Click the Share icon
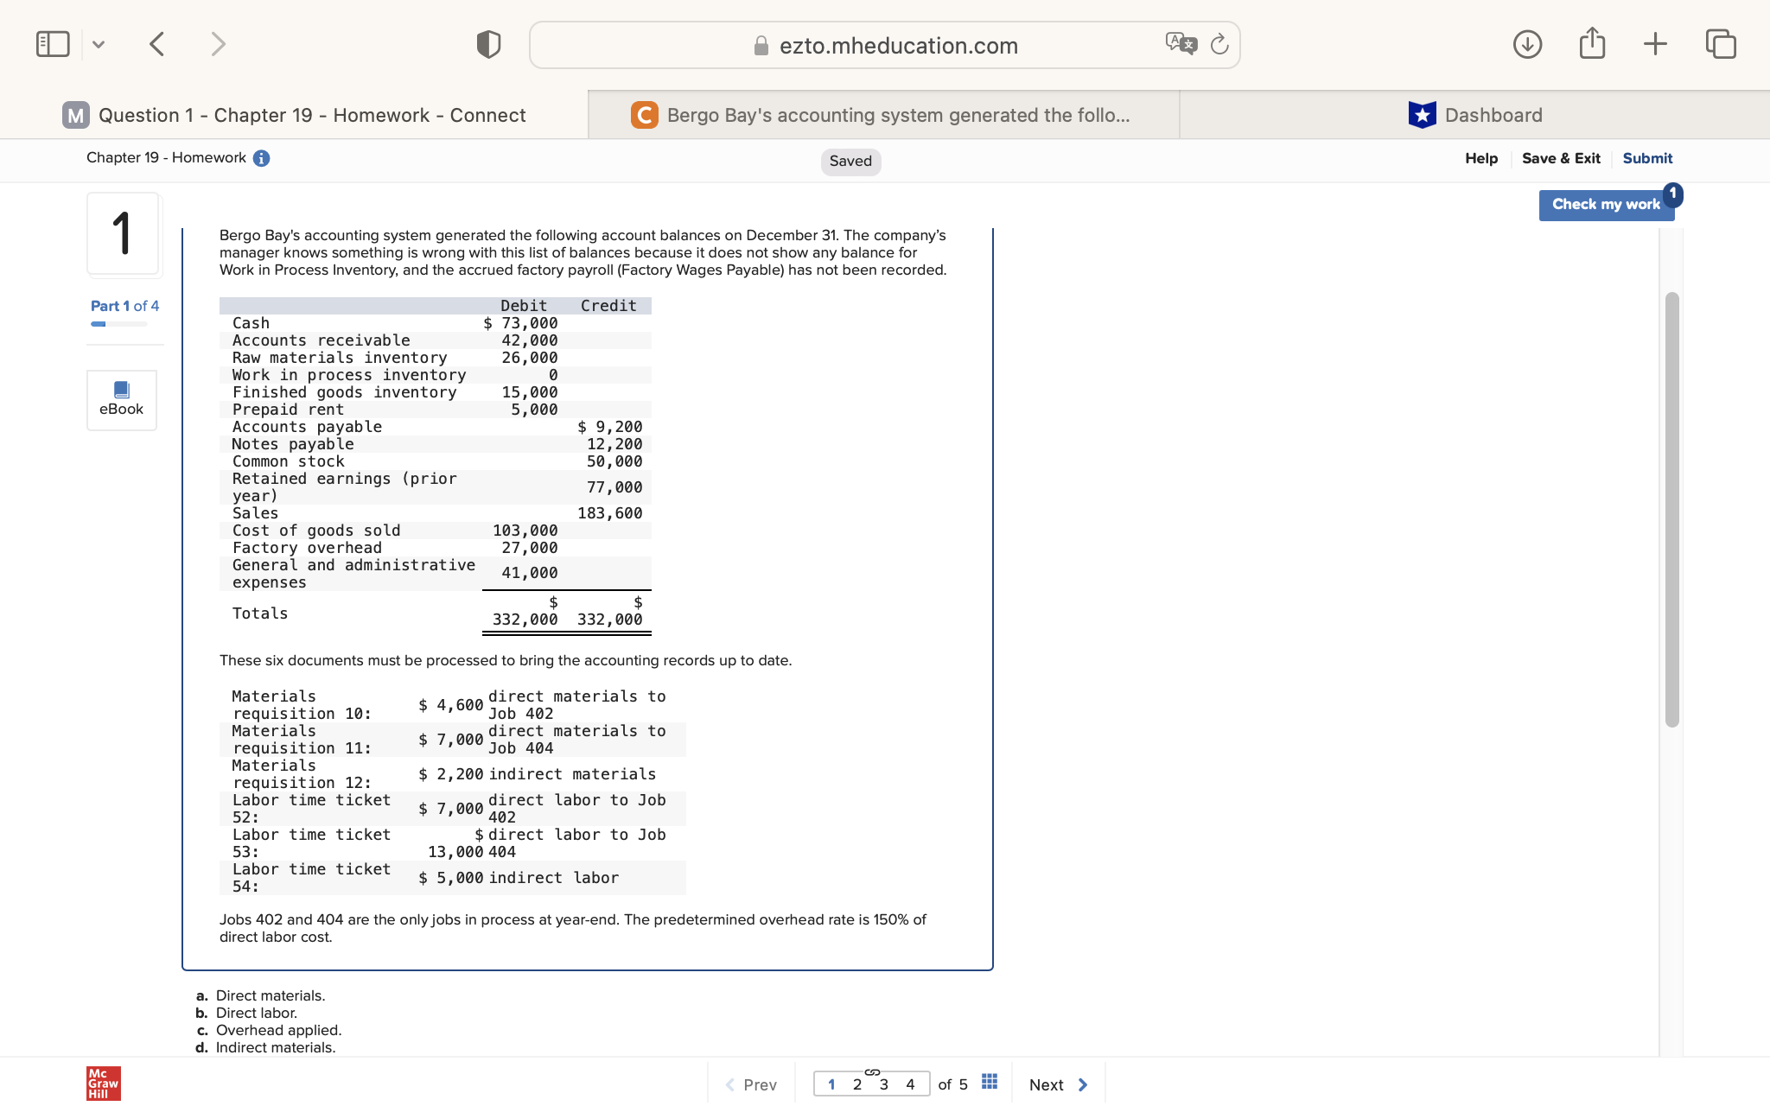The width and height of the screenshot is (1770, 1106). pos(1591,43)
